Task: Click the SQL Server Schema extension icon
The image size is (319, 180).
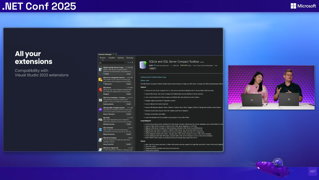Action: coord(100,140)
